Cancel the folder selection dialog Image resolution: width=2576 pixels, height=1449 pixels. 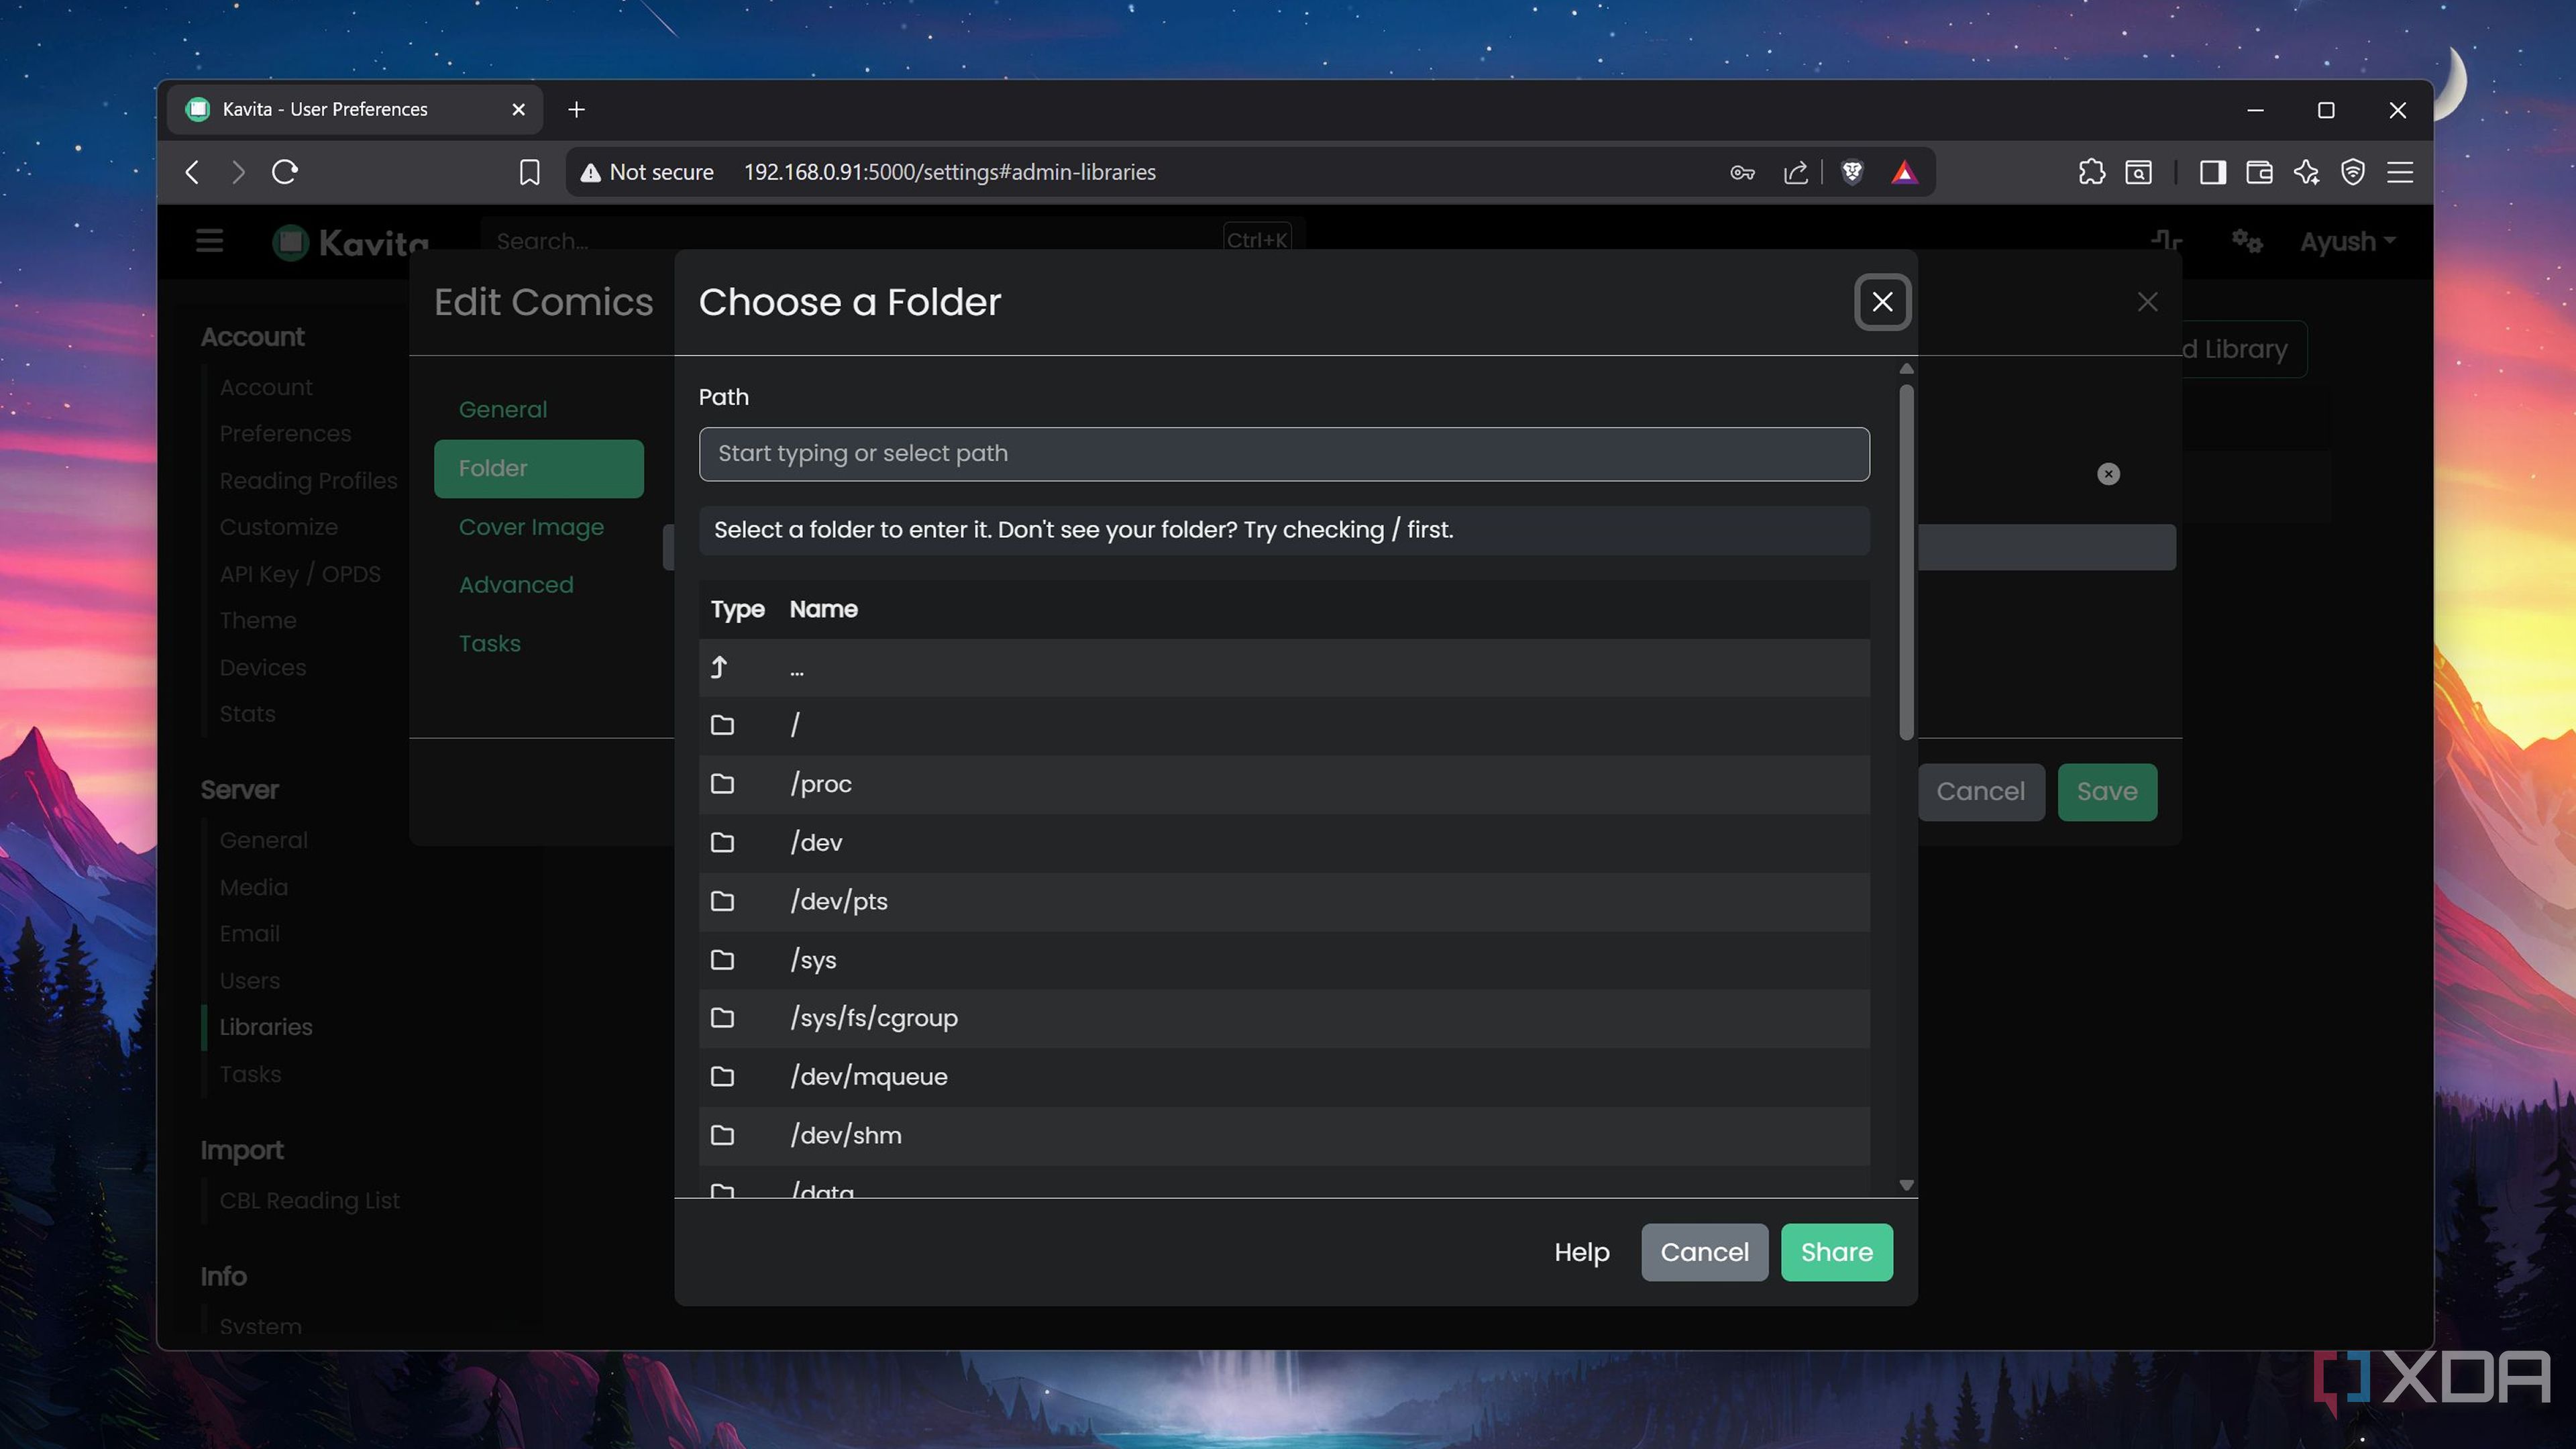1704,1252
